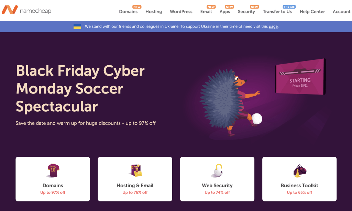Go to Transfer to Us
The width and height of the screenshot is (352, 211).
(x=277, y=12)
